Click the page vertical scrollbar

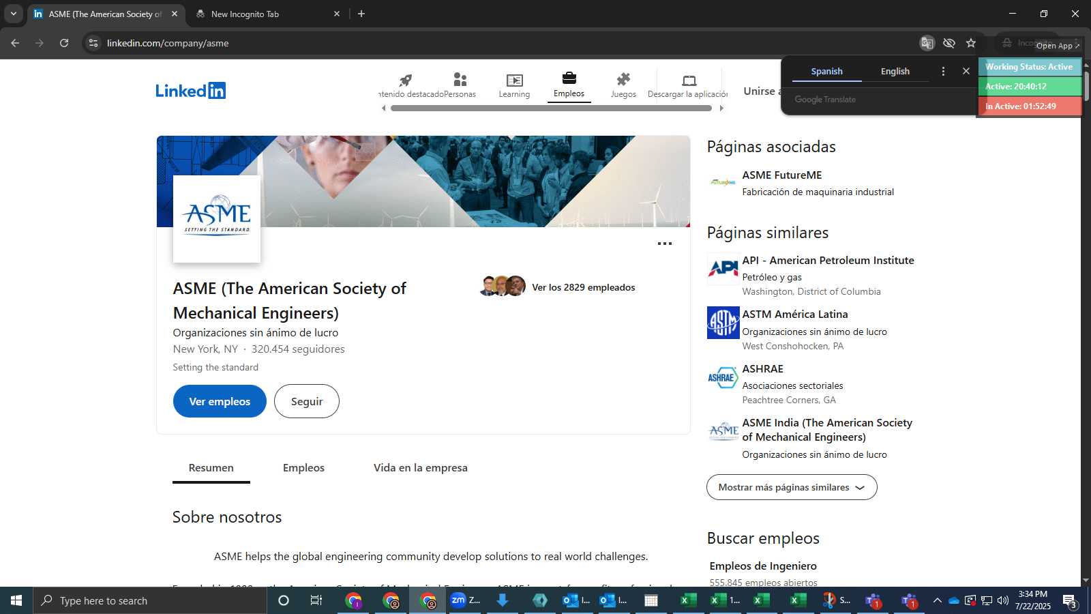tap(1086, 85)
